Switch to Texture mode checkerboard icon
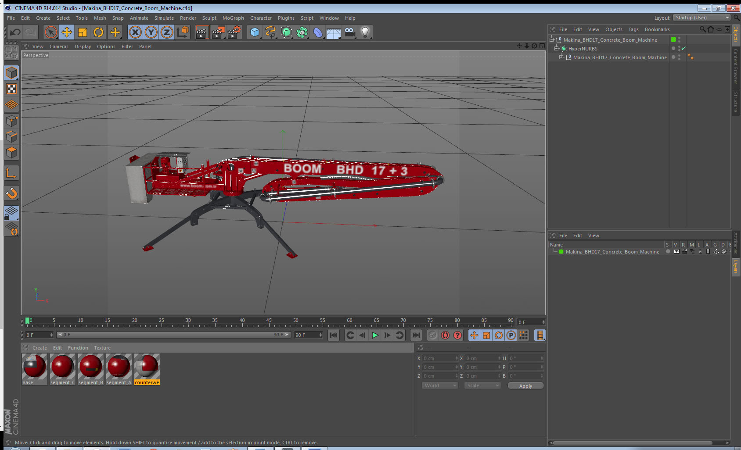 [x=12, y=89]
